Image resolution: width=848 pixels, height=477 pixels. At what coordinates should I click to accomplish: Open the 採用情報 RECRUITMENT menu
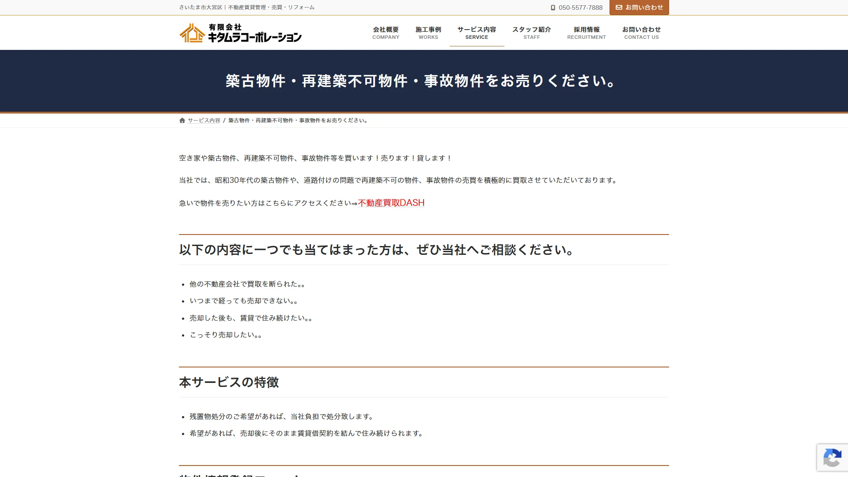[586, 33]
